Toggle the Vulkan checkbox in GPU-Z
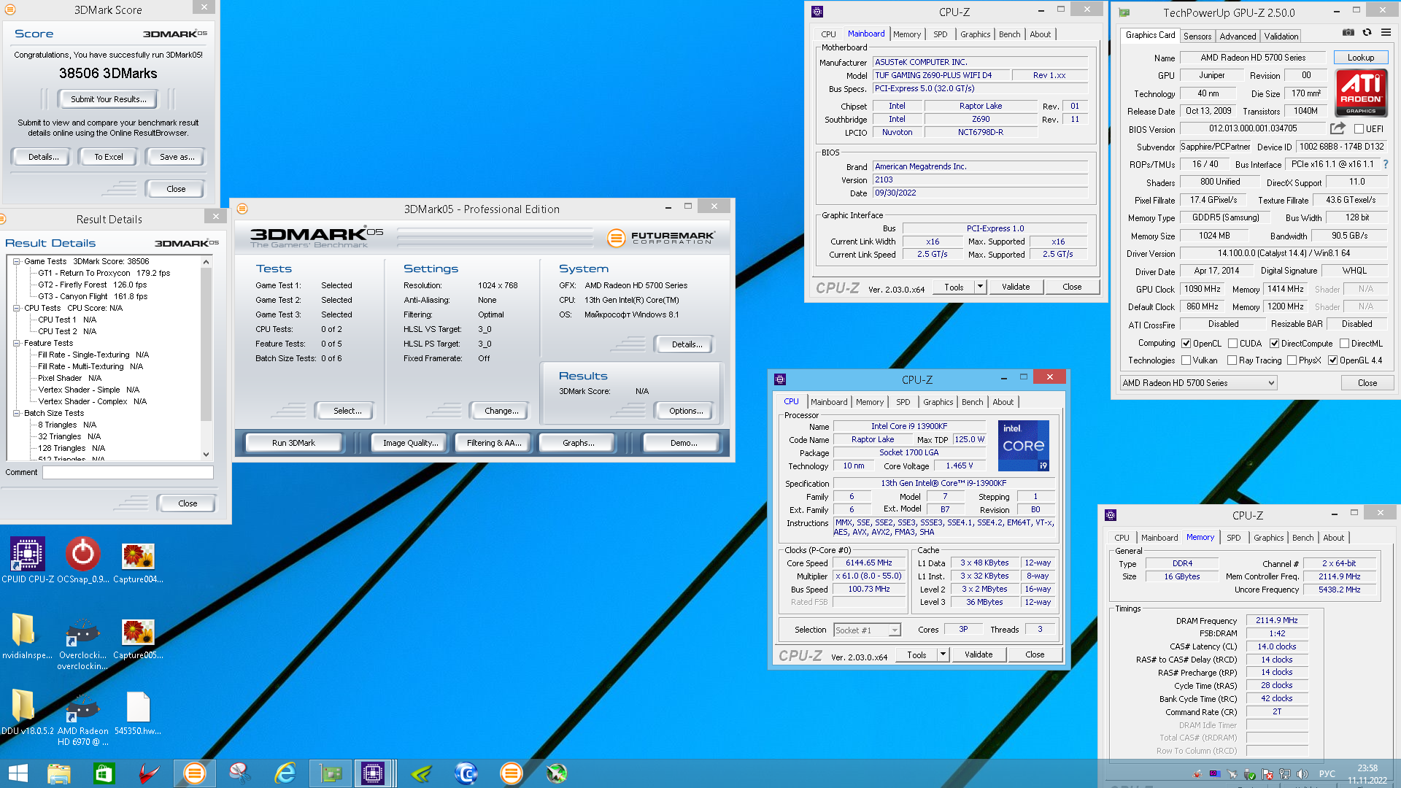 pos(1186,360)
